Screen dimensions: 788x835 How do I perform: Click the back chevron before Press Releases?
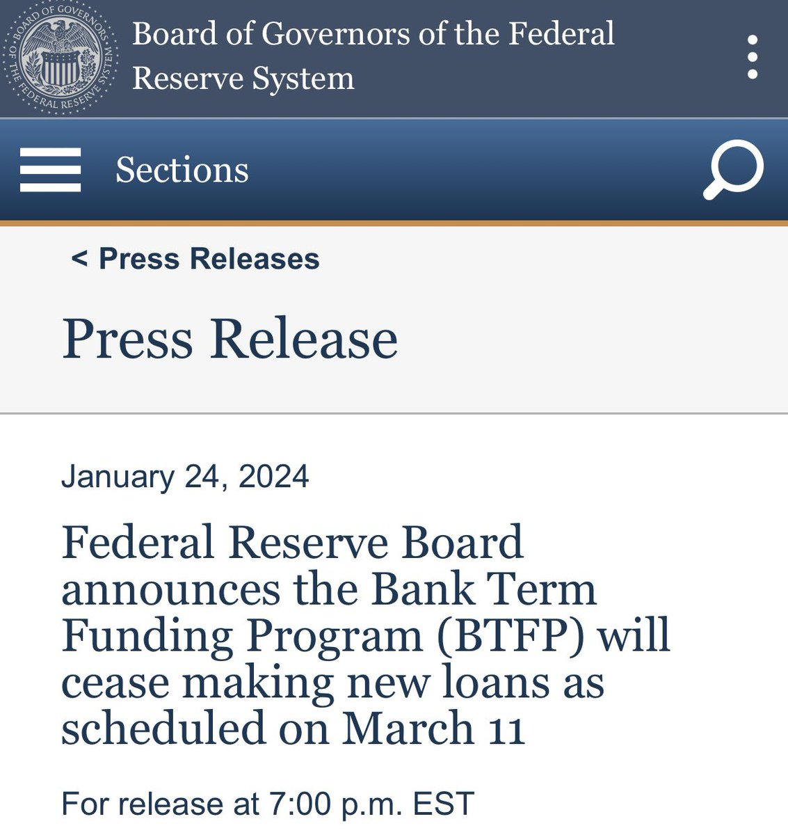pos(79,259)
